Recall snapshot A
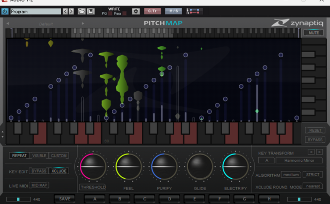 coord(94,199)
